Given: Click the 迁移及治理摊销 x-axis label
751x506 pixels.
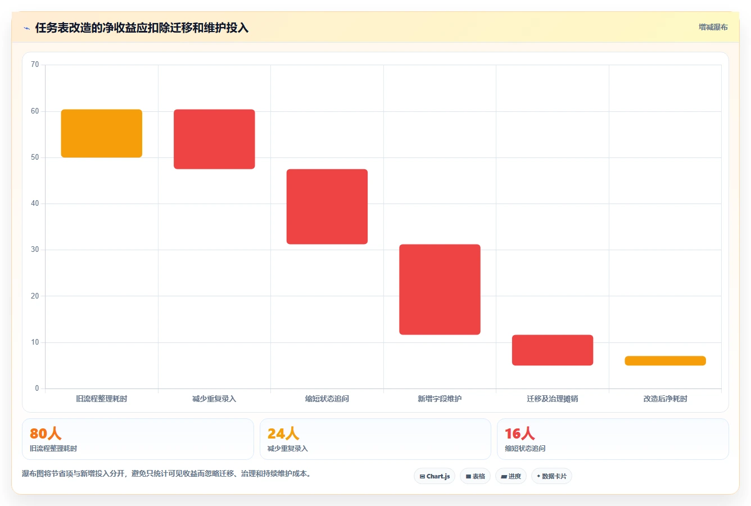Looking at the screenshot, I should click(x=553, y=399).
